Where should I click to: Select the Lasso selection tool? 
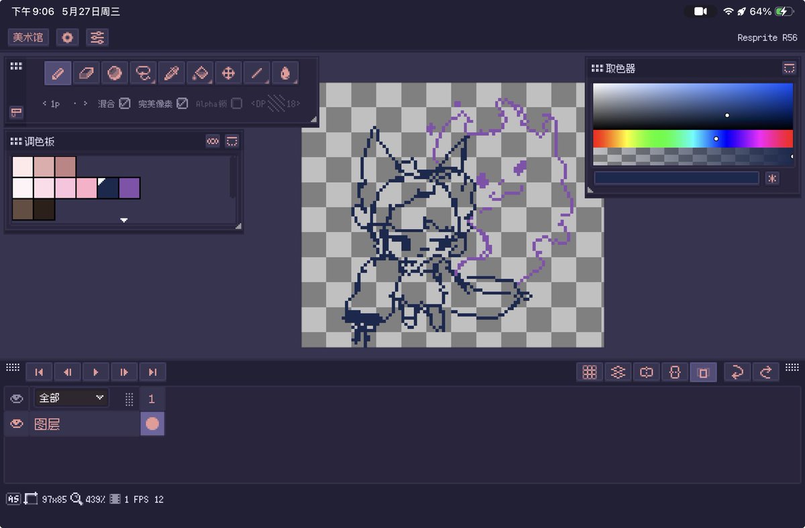tap(143, 73)
